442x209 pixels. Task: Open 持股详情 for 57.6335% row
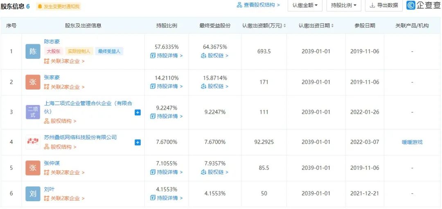166,56
